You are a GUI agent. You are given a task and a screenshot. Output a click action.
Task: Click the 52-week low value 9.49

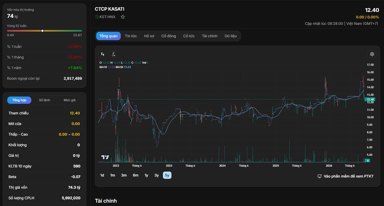[x=10, y=35]
